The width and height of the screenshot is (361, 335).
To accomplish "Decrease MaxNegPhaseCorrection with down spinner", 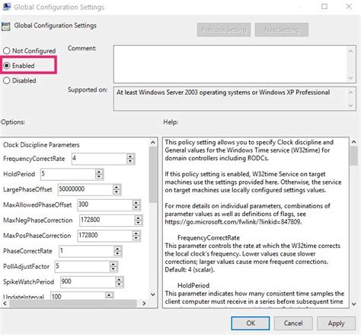I will tap(138, 223).
